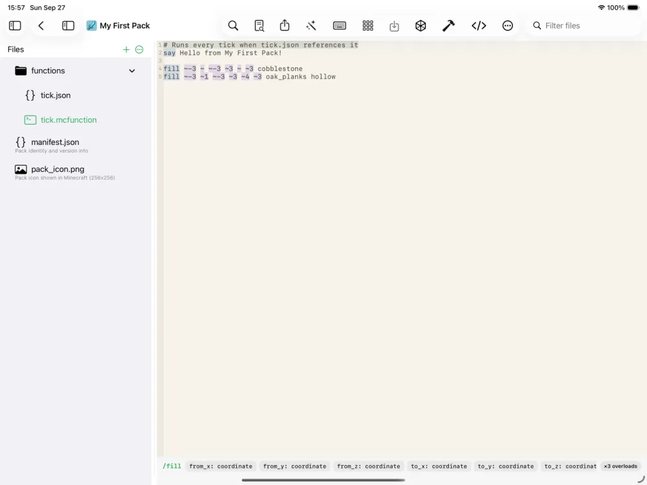Focus the Filter files search field
Screen dimensions: 647x485
click(584, 26)
